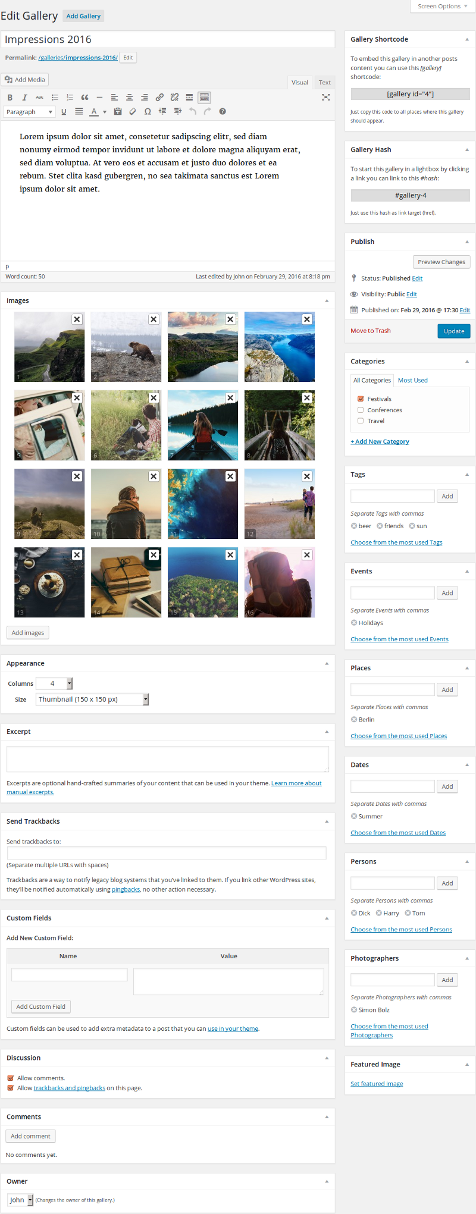The height and width of the screenshot is (1214, 476).
Task: Switch to the Visual editor tab
Action: (x=300, y=83)
